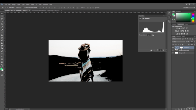Toggle lock position for layer
The width and height of the screenshot is (196, 110).
[180, 45]
